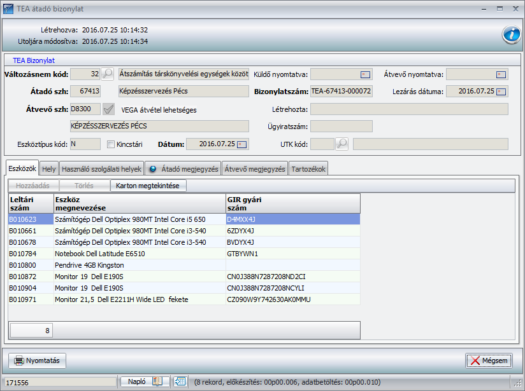Click the Változásnem kód field with 32
The width and height of the screenshot is (525, 391).
[85, 74]
